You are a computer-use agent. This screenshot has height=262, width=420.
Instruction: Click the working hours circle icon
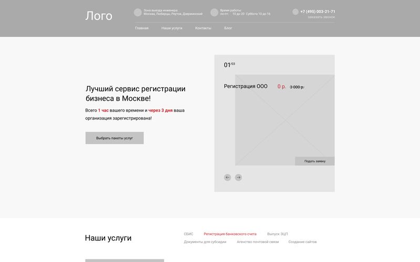point(214,12)
